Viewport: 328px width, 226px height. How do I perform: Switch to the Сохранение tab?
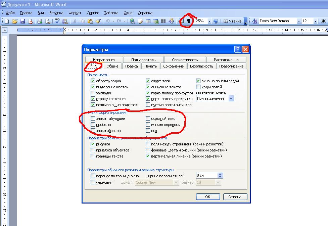click(x=174, y=66)
